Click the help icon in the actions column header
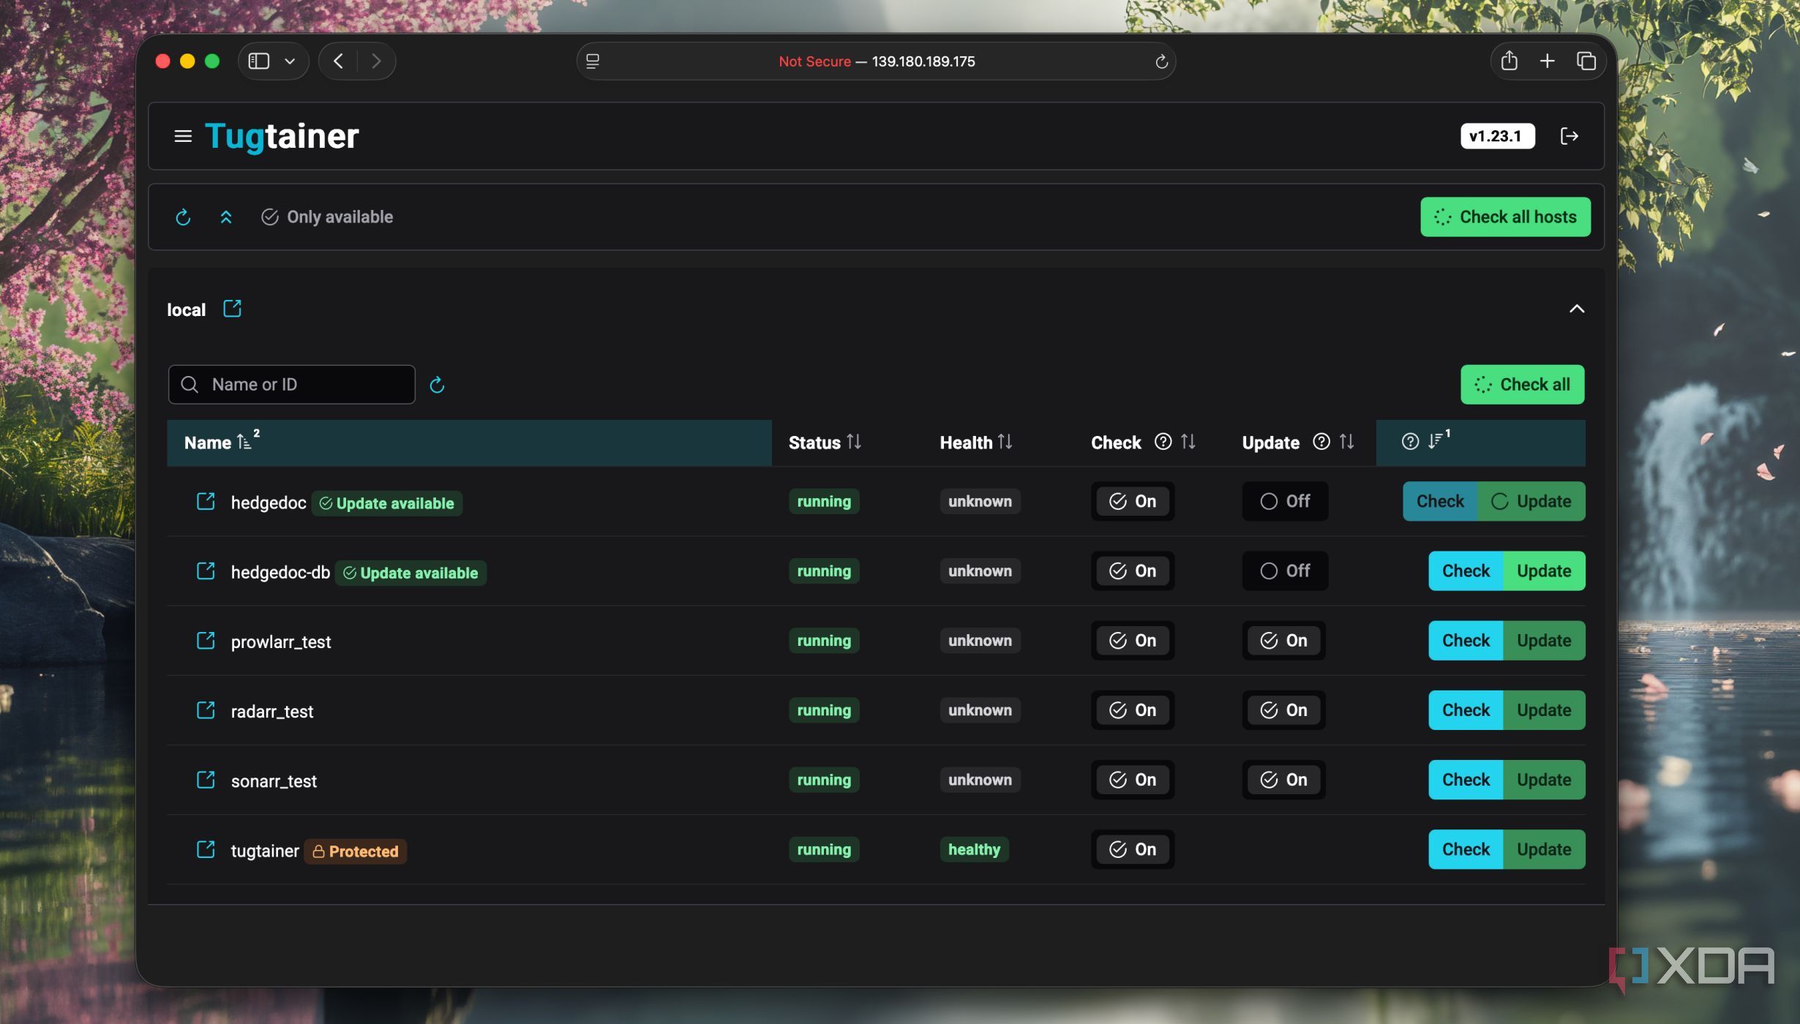 coord(1410,442)
